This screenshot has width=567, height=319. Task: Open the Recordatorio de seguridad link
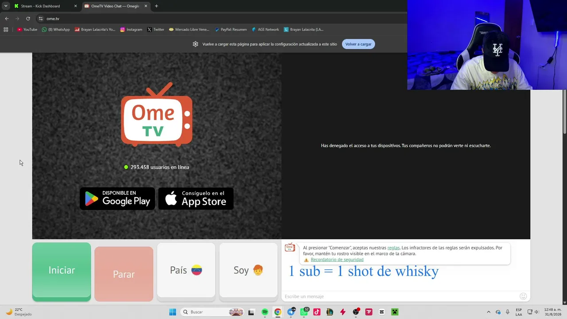tap(337, 260)
